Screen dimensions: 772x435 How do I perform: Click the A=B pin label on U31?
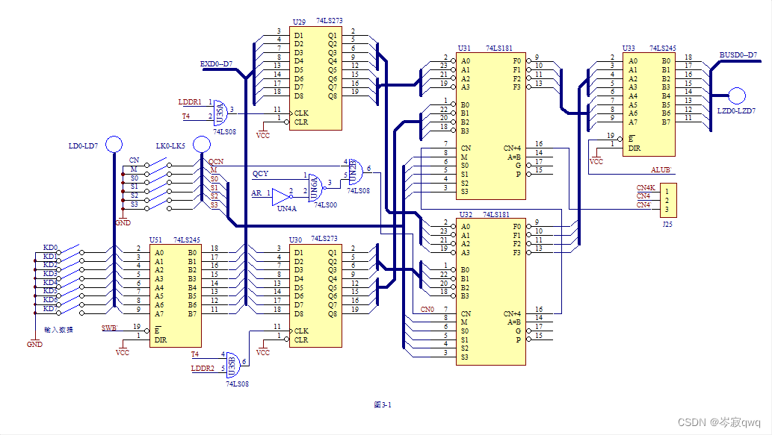514,157
